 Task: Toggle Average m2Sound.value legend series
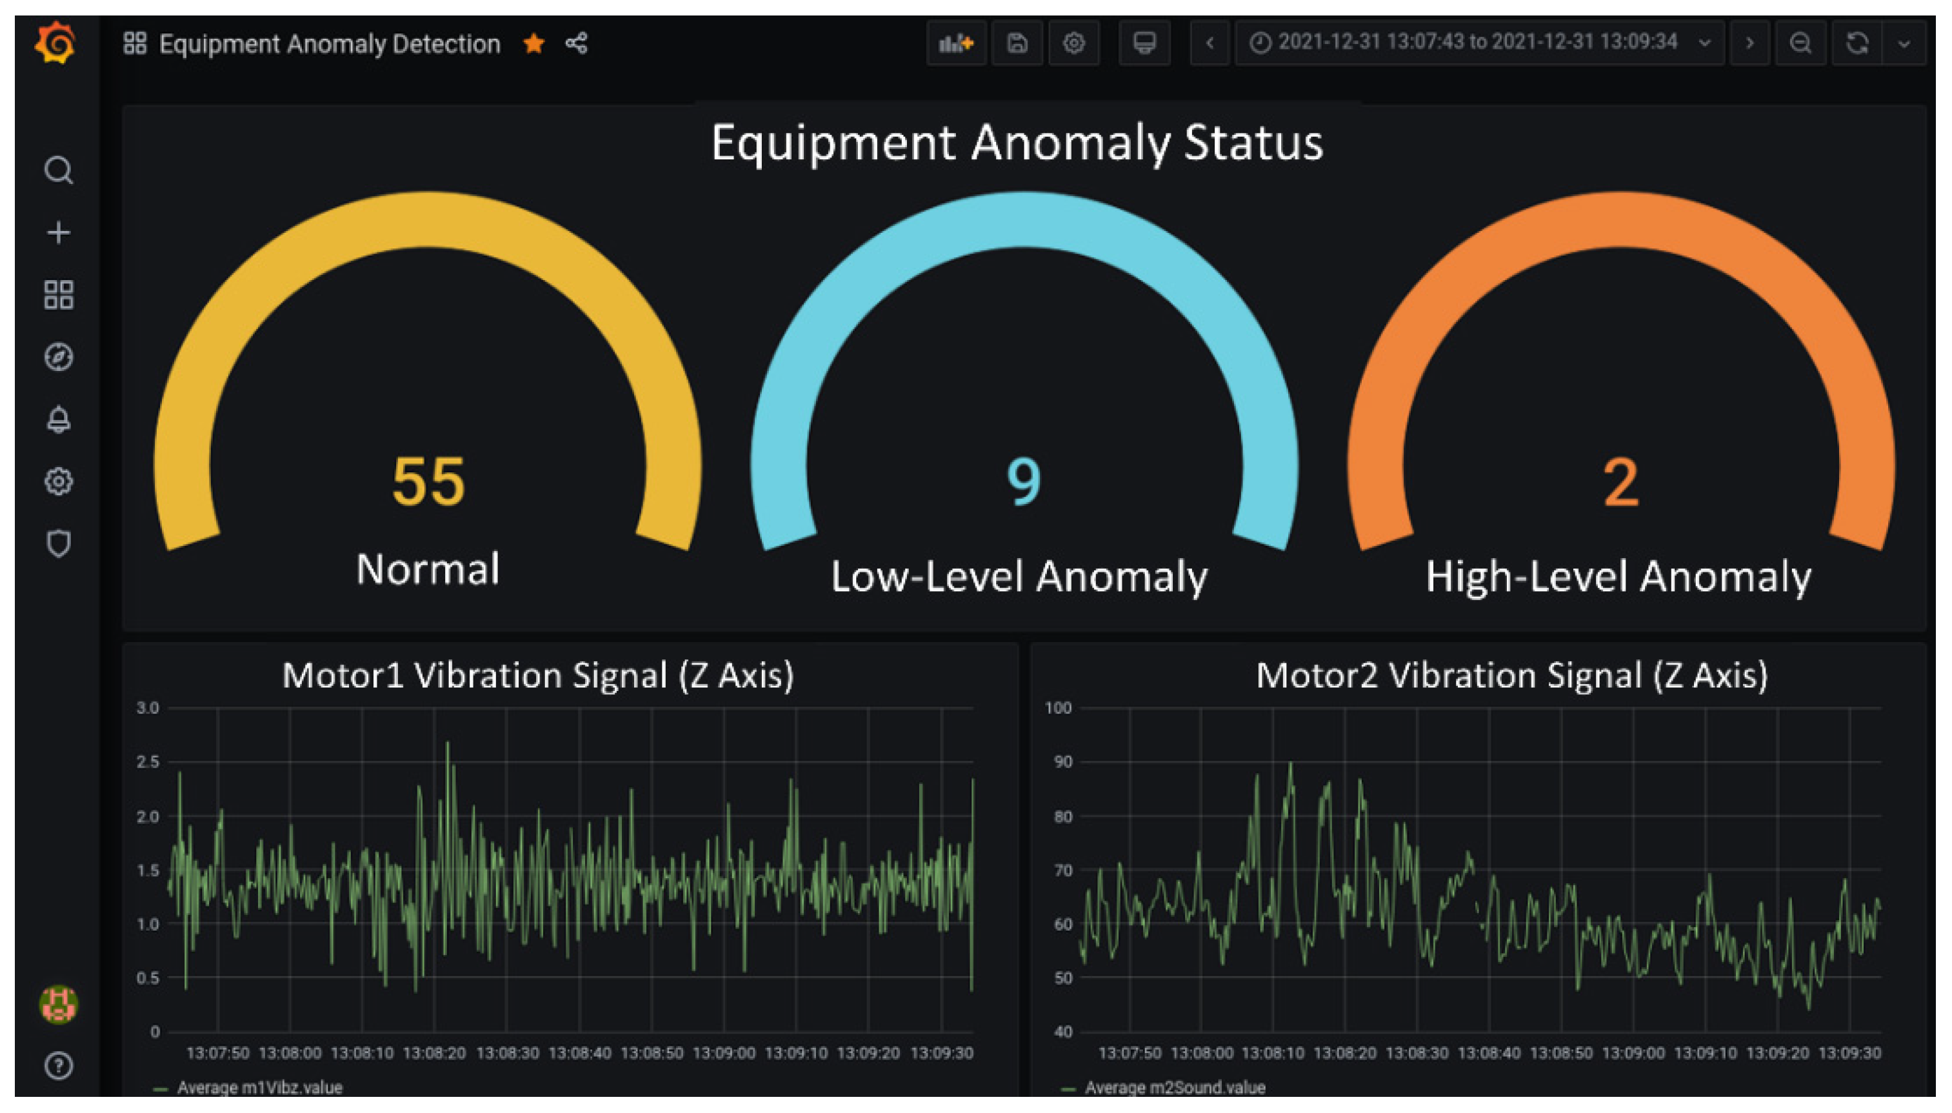(x=1174, y=1087)
